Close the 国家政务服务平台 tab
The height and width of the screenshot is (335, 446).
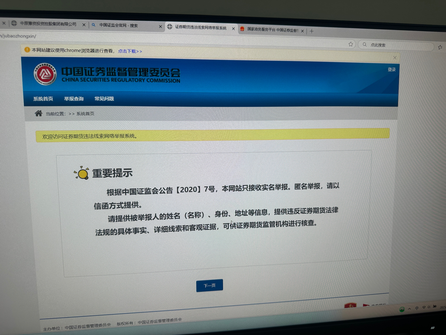point(302,31)
